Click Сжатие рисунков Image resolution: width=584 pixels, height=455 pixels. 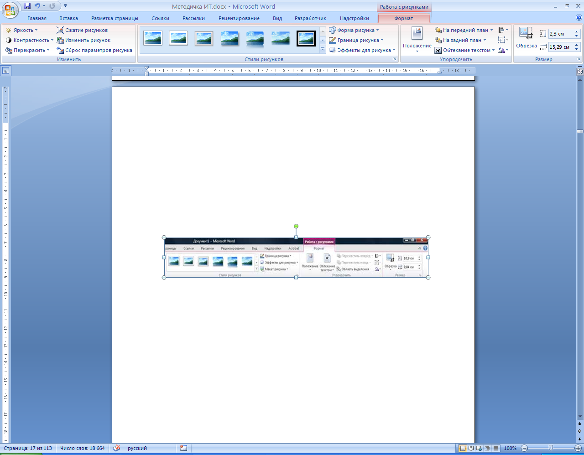pos(83,30)
